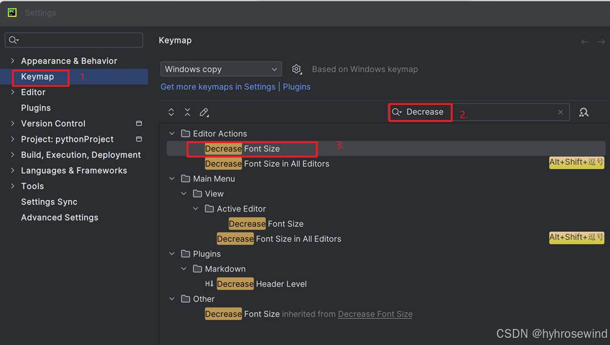The height and width of the screenshot is (345, 610).
Task: Expand Appearance & Behavior section
Action: pyautogui.click(x=13, y=61)
